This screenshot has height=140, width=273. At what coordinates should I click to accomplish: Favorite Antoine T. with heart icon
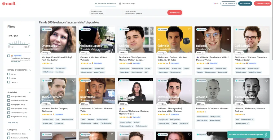[228, 81]
